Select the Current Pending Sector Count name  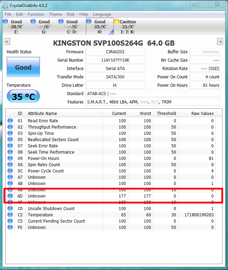(56, 221)
